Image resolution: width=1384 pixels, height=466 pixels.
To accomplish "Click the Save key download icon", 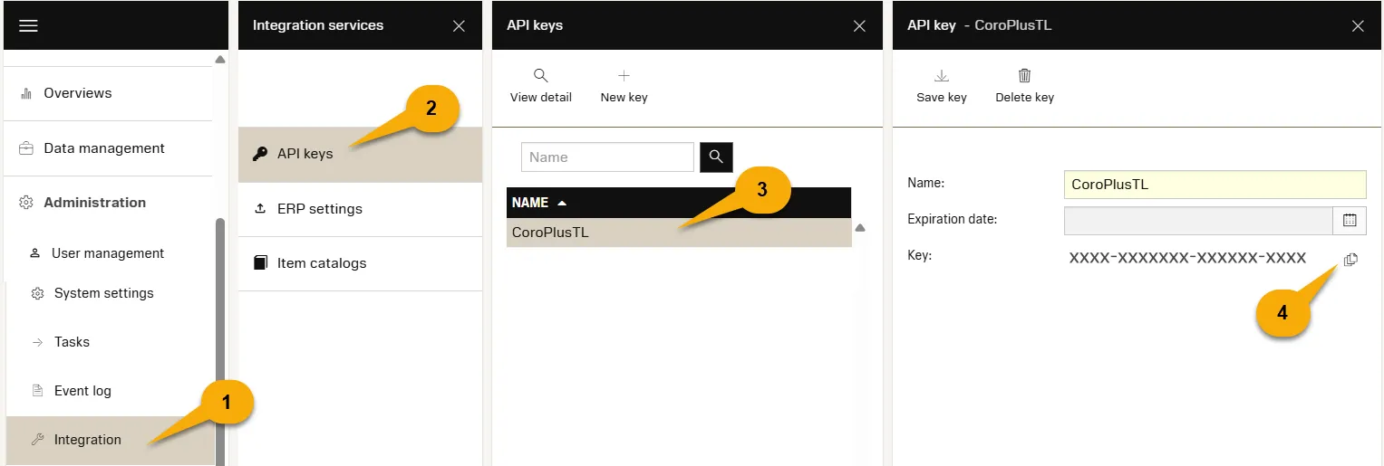I will pyautogui.click(x=941, y=76).
